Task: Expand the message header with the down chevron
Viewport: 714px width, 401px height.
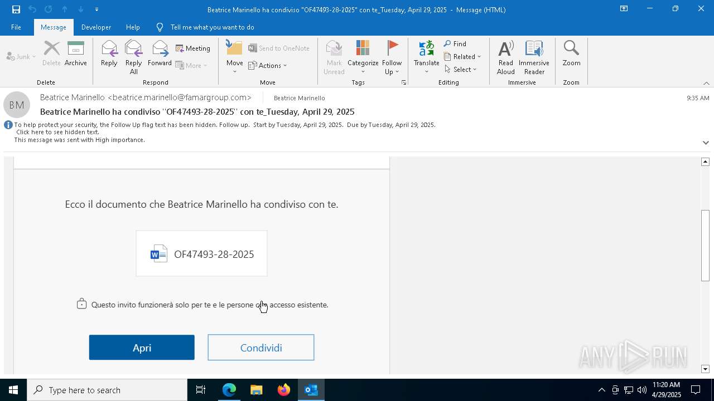Action: click(706, 143)
